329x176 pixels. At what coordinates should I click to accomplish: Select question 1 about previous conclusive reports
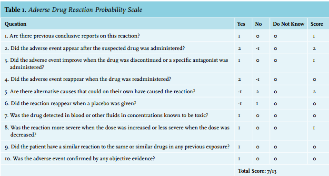pos(72,36)
